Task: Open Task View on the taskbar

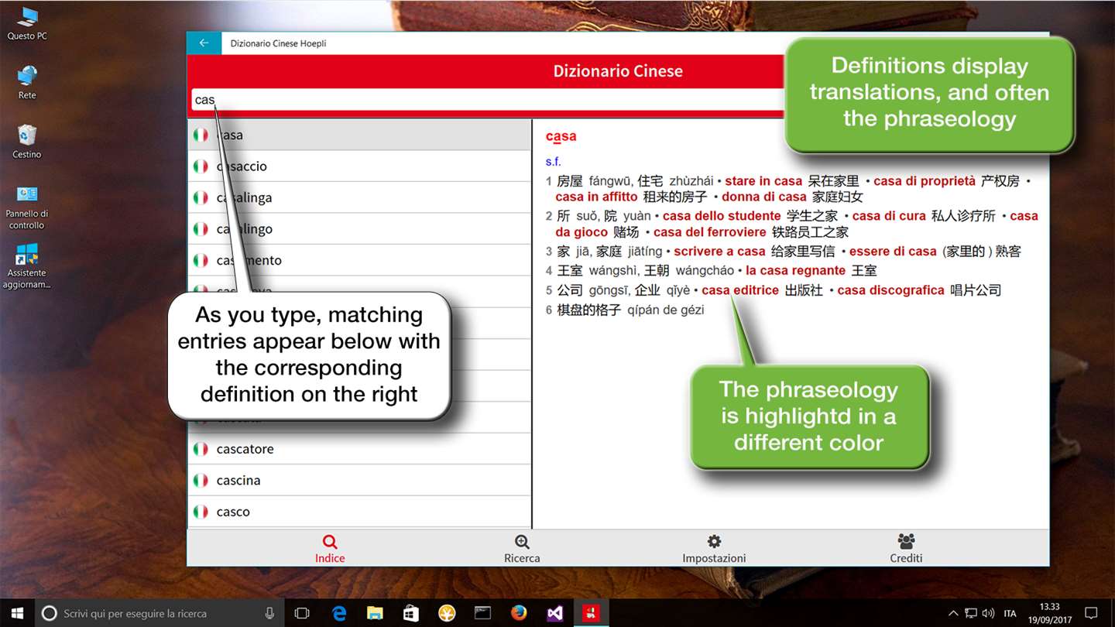Action: 302,613
